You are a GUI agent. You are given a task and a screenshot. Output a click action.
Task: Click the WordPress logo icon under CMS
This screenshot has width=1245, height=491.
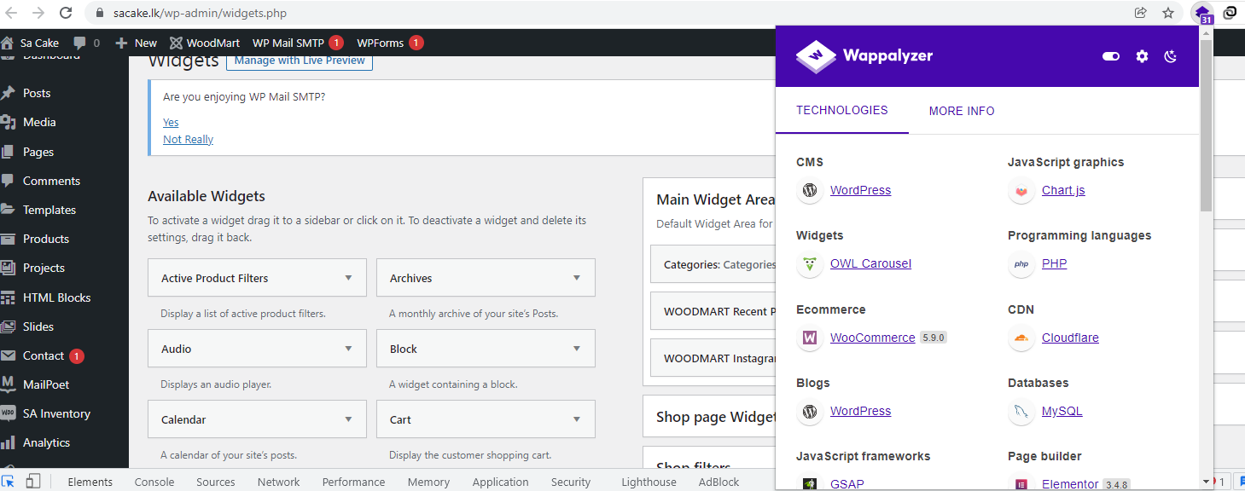coord(809,190)
